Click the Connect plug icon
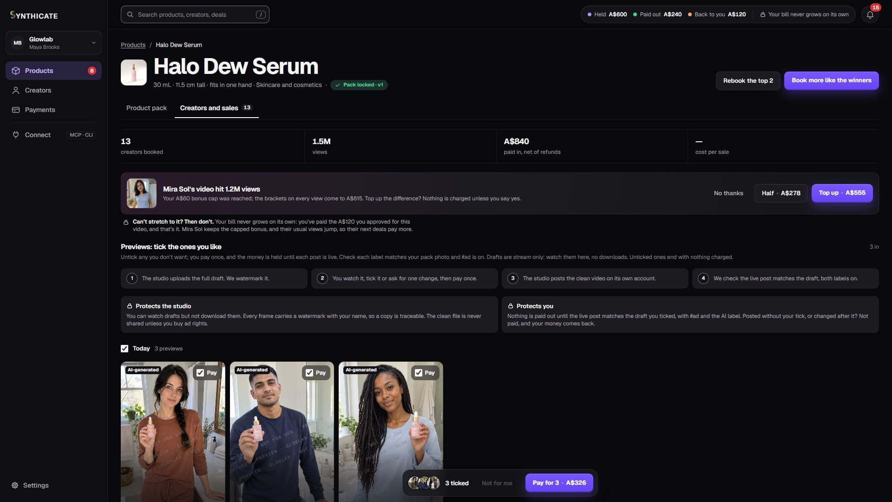This screenshot has height=502, width=892. pyautogui.click(x=16, y=135)
